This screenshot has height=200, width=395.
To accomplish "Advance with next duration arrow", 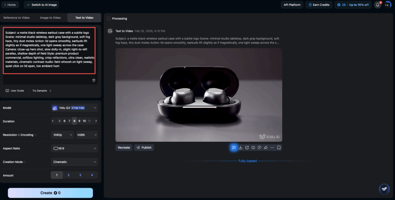I will 96,121.
